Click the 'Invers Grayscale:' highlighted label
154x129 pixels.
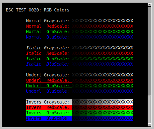tap(49, 102)
